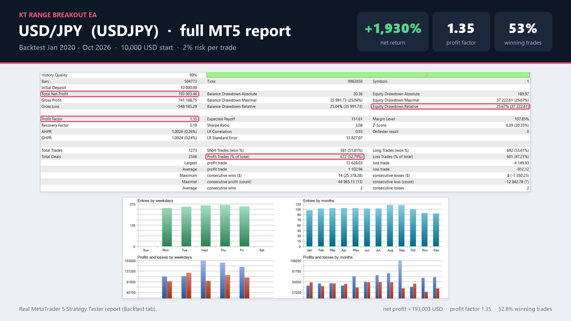
Task: Select AHPR value 1.0026 (0.26%)
Action: [184, 131]
